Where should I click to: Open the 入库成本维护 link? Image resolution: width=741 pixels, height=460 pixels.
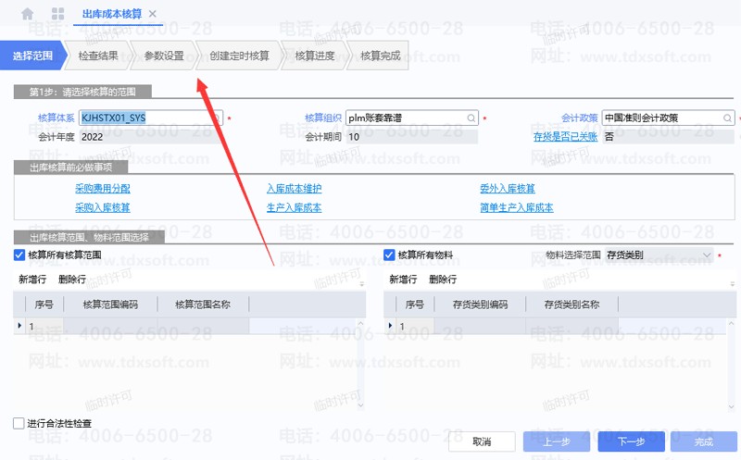click(294, 188)
